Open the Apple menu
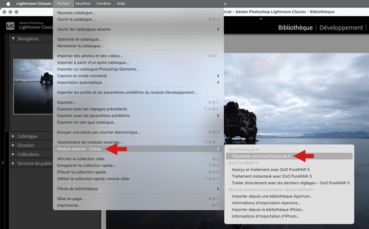This screenshot has width=369, height=229. point(8,4)
